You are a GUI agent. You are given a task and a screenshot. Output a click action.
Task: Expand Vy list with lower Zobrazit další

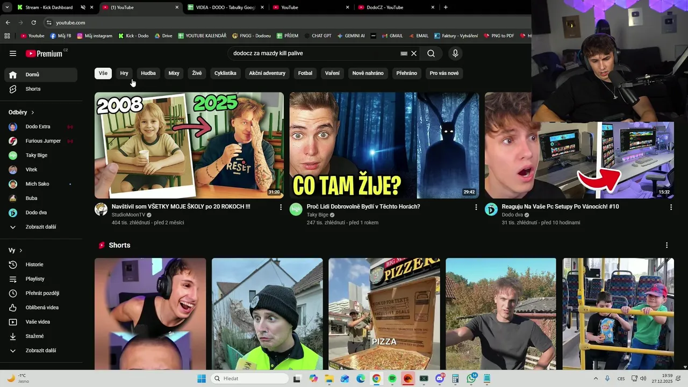[41, 350]
